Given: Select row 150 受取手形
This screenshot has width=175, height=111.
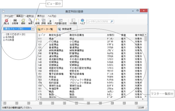Looking at the screenshot, I should 91,71.
